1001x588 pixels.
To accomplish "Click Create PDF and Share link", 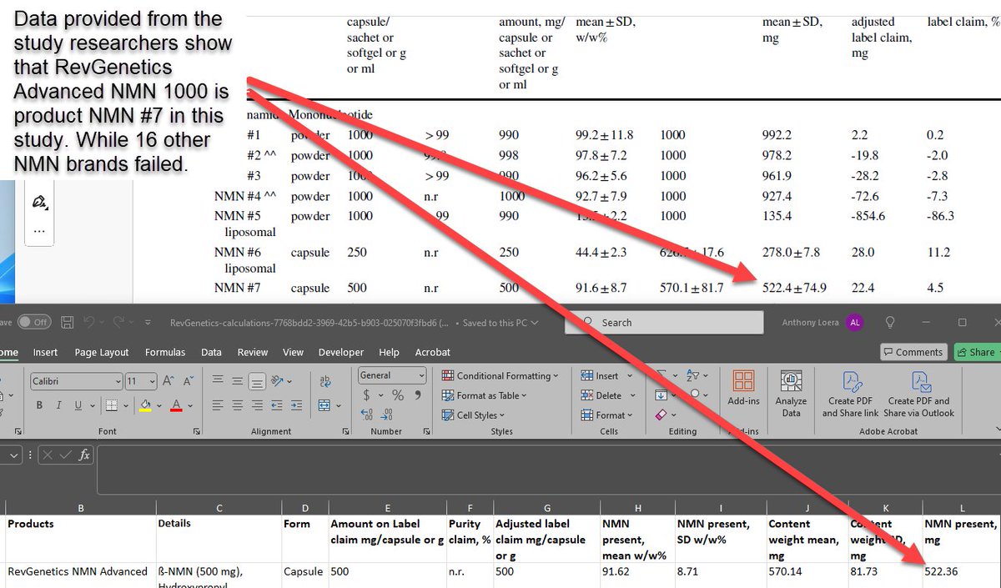I will click(x=850, y=393).
